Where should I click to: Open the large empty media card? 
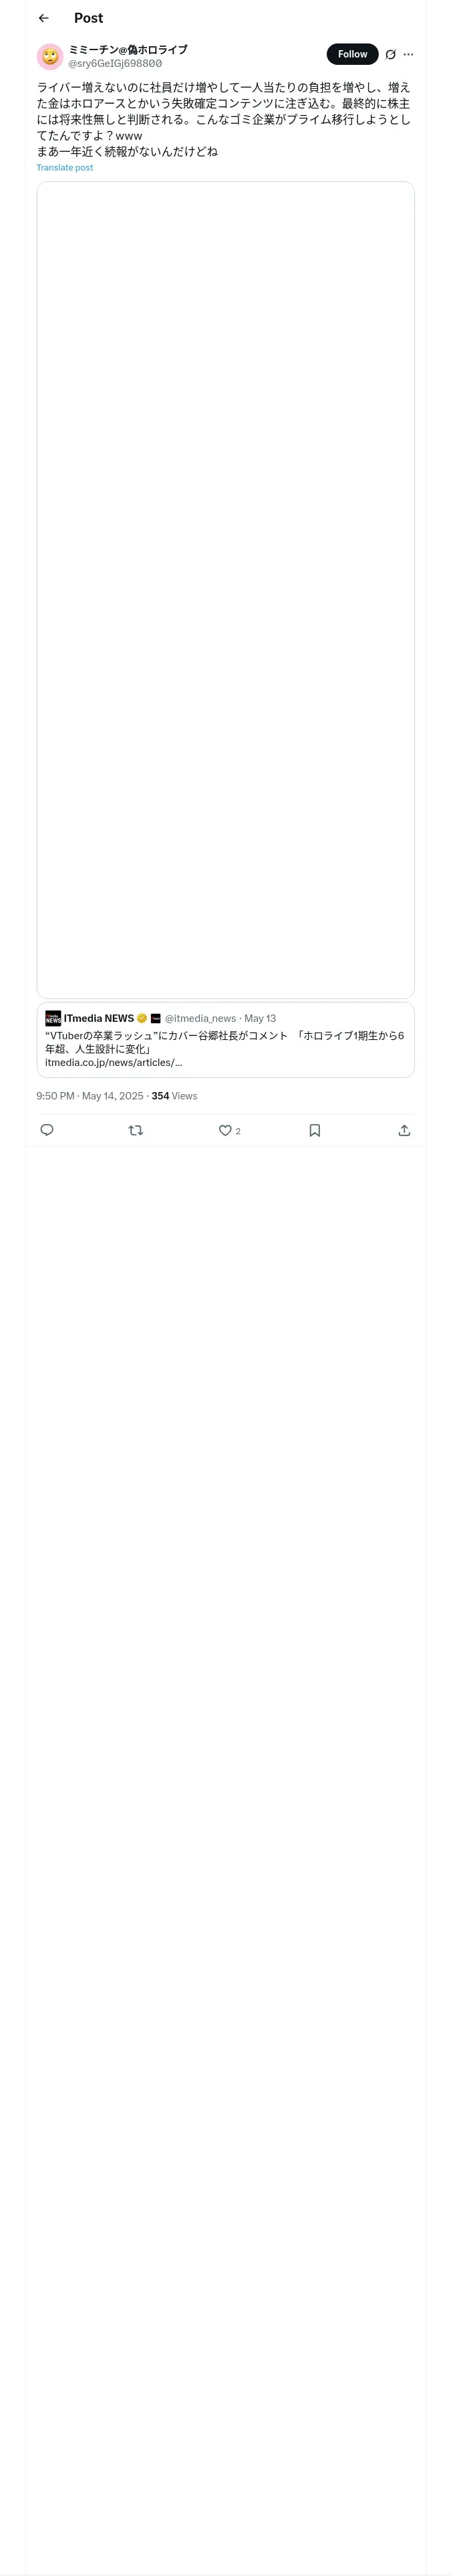tap(225, 590)
